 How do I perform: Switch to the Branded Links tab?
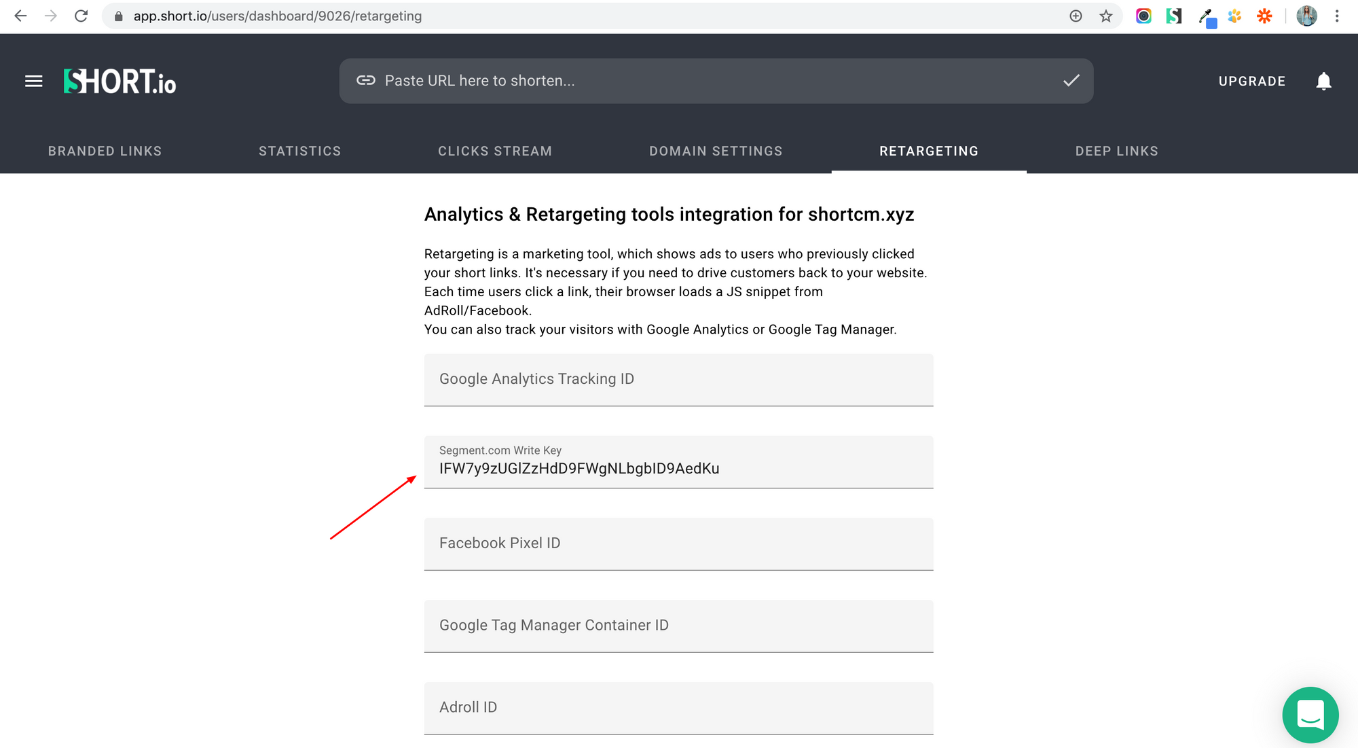[x=105, y=151]
